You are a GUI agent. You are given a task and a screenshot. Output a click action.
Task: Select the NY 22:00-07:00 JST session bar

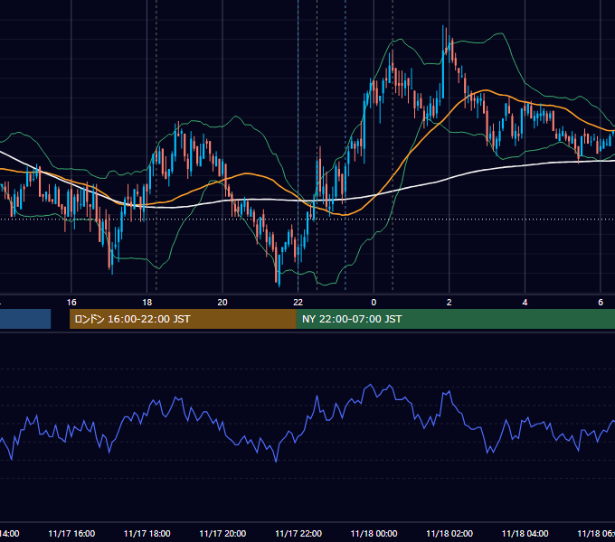[455, 319]
